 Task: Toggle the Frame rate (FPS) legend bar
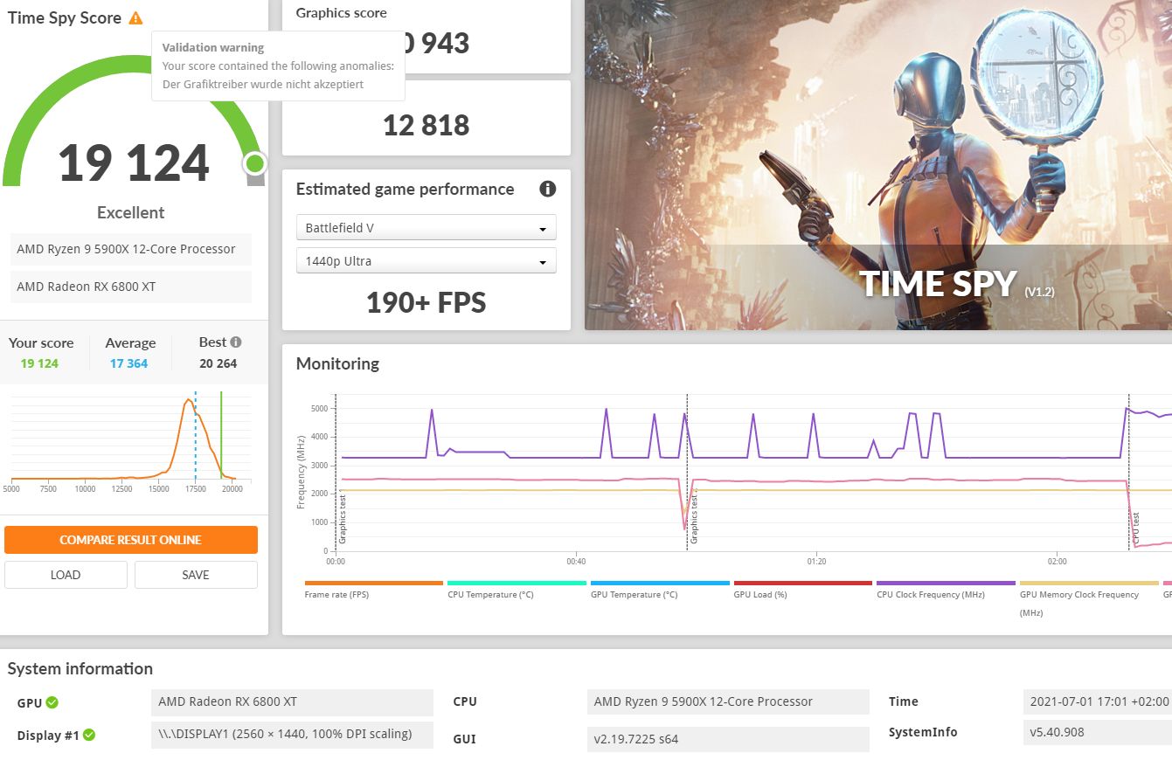tap(374, 583)
